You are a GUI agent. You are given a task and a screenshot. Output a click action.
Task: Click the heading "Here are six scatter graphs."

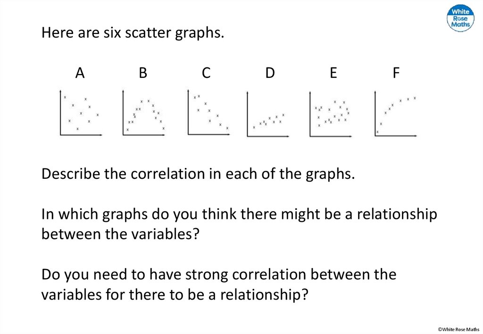[x=132, y=33]
